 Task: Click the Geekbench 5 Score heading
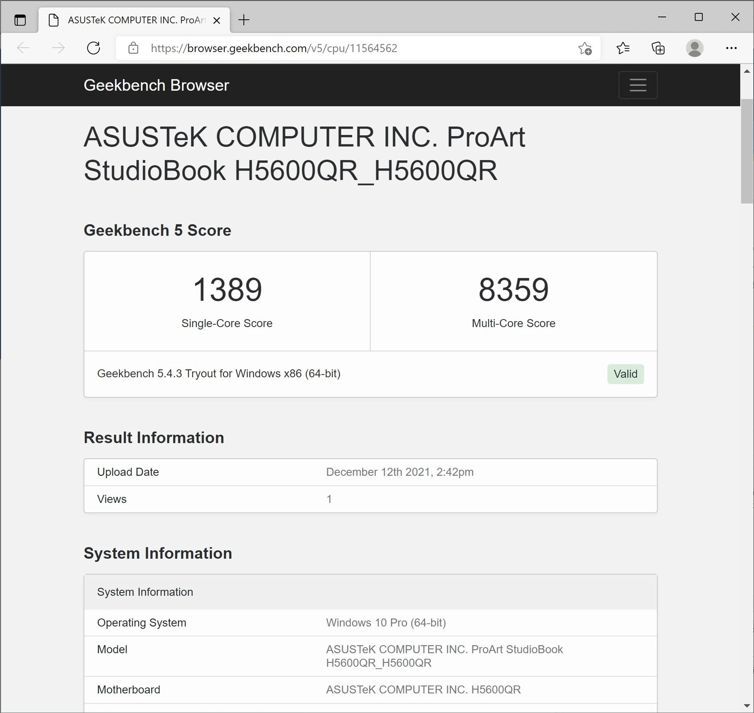click(x=157, y=230)
